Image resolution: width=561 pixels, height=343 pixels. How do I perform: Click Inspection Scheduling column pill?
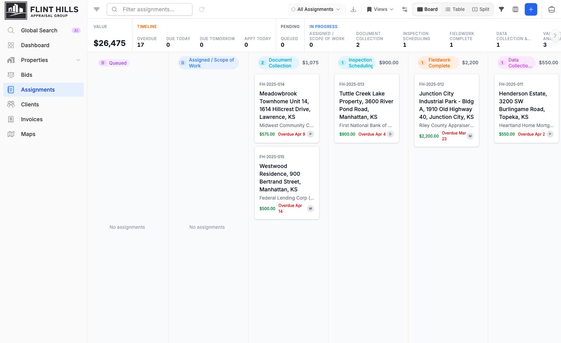pos(357,63)
